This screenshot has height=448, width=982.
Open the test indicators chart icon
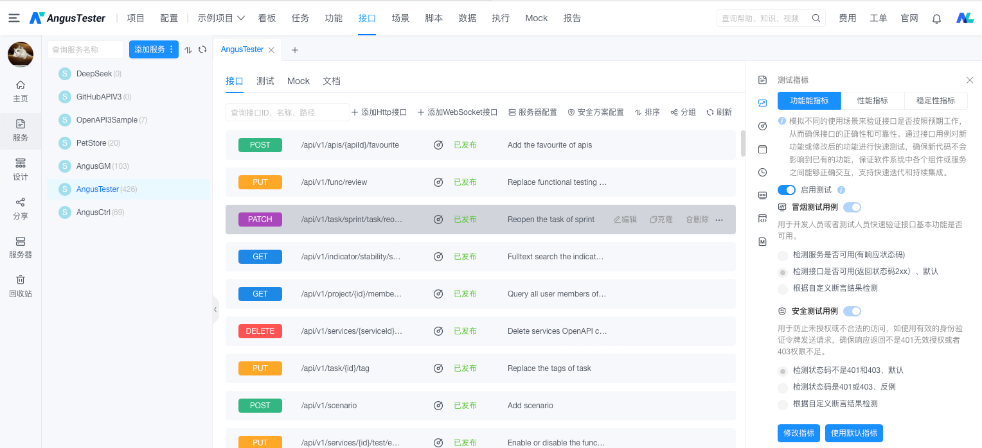tap(762, 103)
